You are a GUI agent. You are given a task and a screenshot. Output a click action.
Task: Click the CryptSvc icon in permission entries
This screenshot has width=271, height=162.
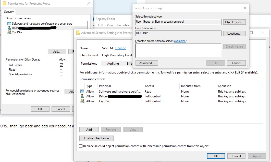point(82,101)
